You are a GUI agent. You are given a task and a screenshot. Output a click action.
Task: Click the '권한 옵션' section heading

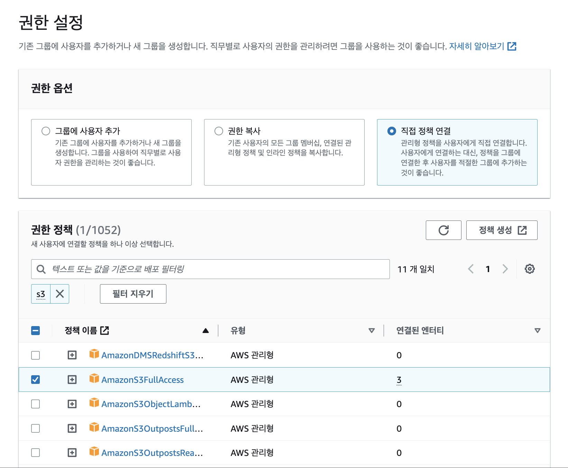[52, 88]
